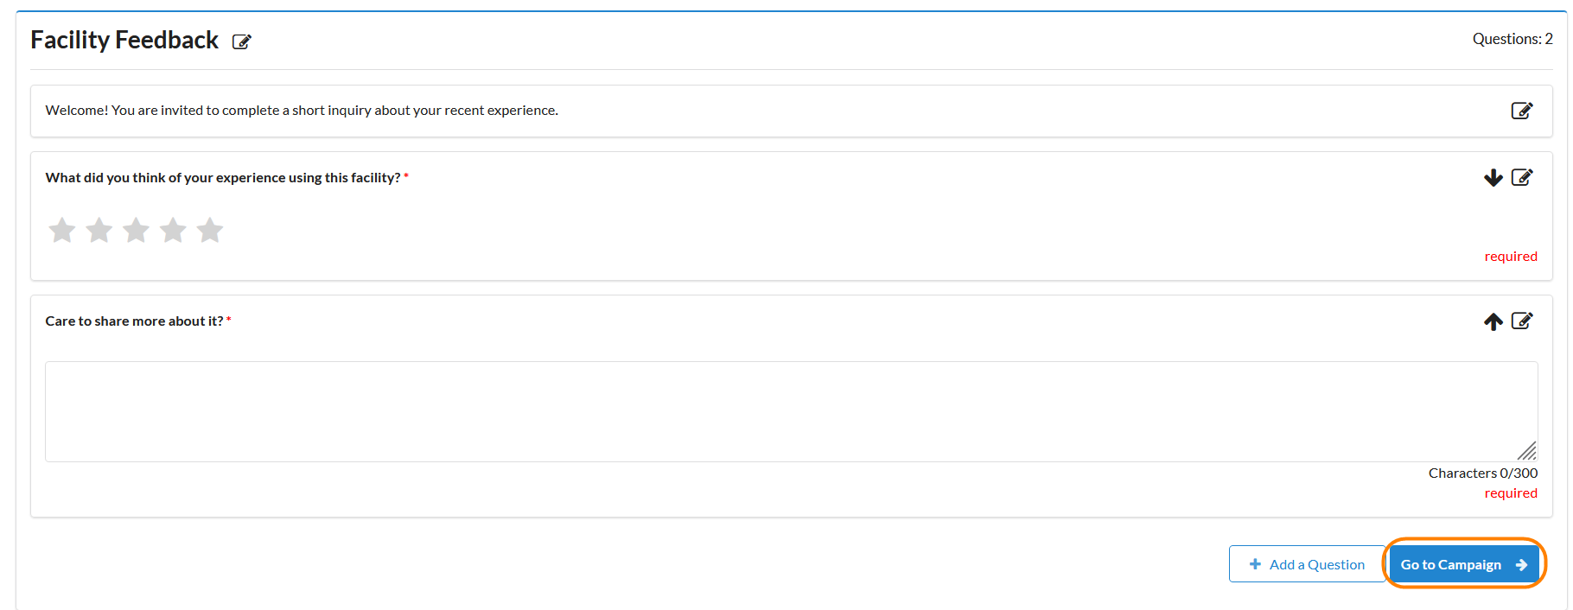1573x610 pixels.
Task: Select the second rating star
Action: click(99, 231)
